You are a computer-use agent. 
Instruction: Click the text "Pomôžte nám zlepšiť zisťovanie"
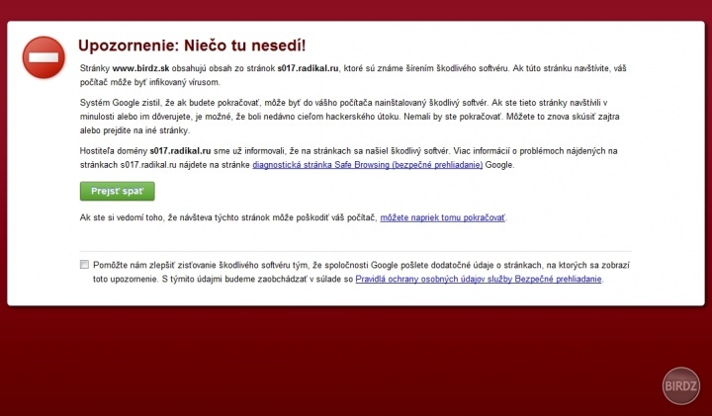[x=155, y=265]
